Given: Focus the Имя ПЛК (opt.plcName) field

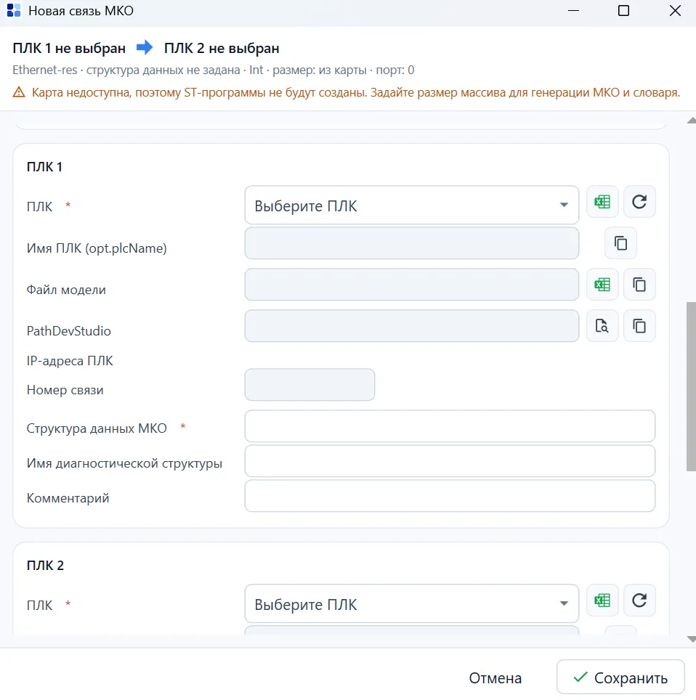Looking at the screenshot, I should [411, 243].
